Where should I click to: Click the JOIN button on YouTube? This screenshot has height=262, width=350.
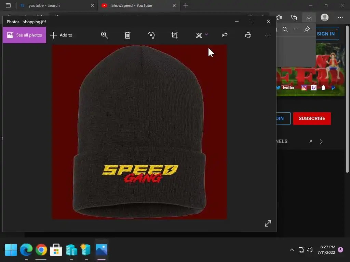point(283,118)
